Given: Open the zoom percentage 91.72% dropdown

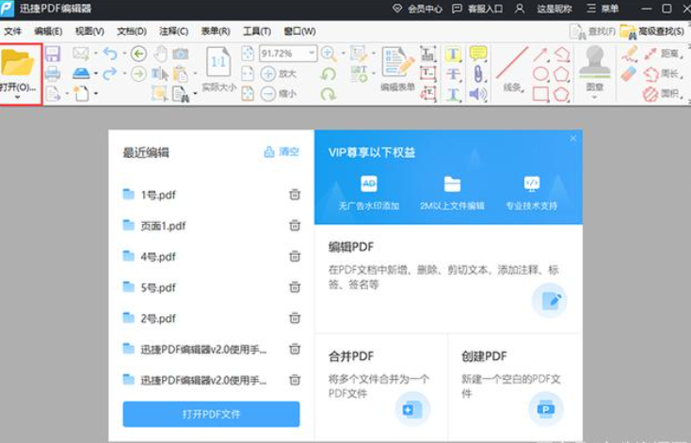Looking at the screenshot, I should [x=312, y=54].
